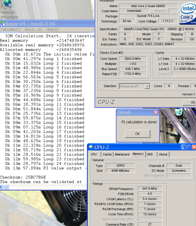Click the FSB:DRAM ratio value 4:5
The width and height of the screenshot is (196, 226).
[x=150, y=194]
